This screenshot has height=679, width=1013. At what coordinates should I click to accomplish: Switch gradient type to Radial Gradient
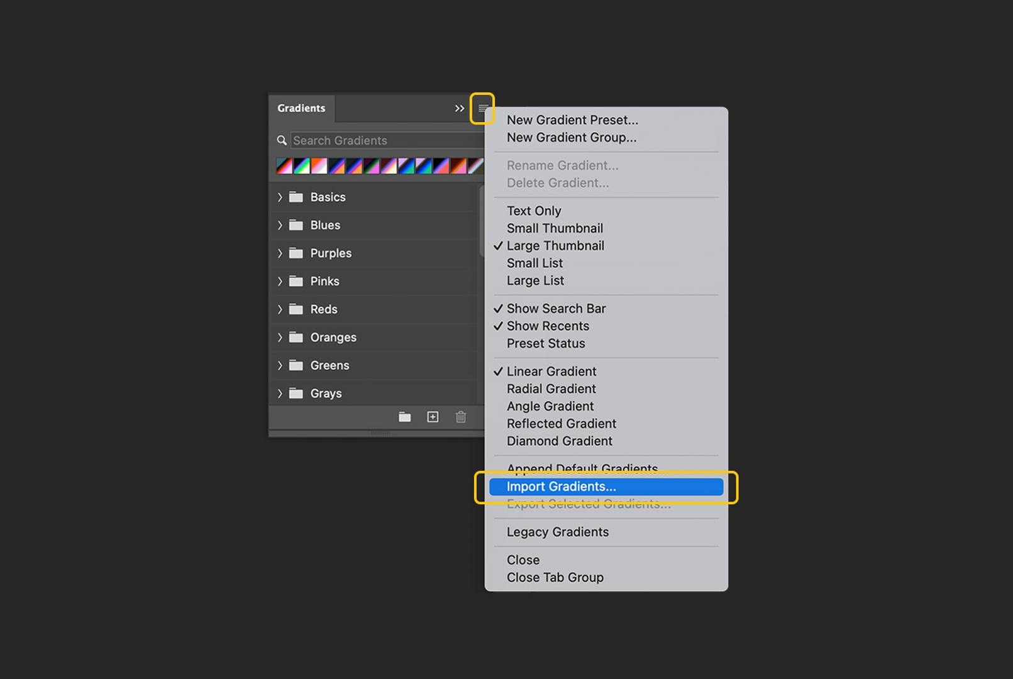click(x=550, y=389)
